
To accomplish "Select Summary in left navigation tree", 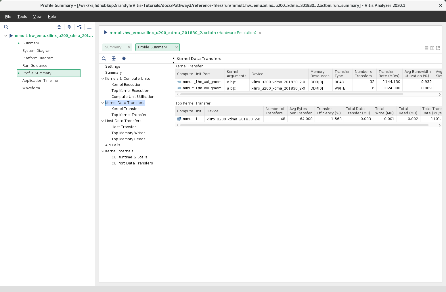I will click(31, 43).
